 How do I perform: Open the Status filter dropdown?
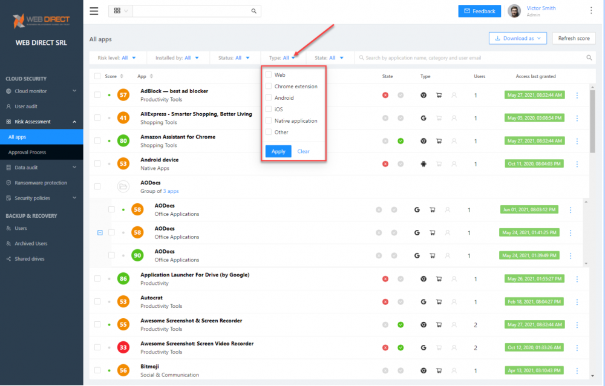click(234, 58)
